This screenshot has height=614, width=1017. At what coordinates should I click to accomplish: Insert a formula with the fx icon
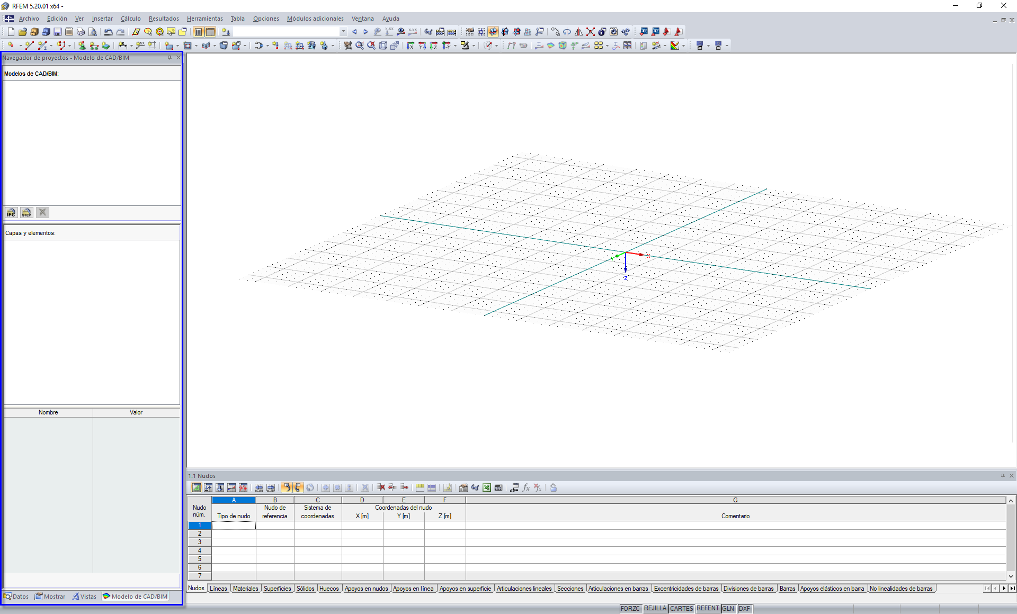click(526, 487)
